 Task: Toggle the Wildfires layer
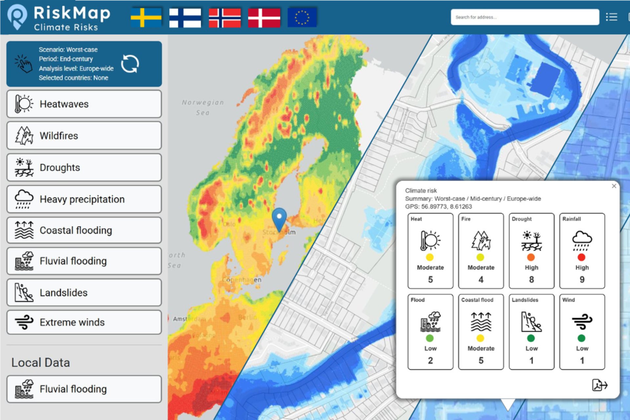(84, 136)
